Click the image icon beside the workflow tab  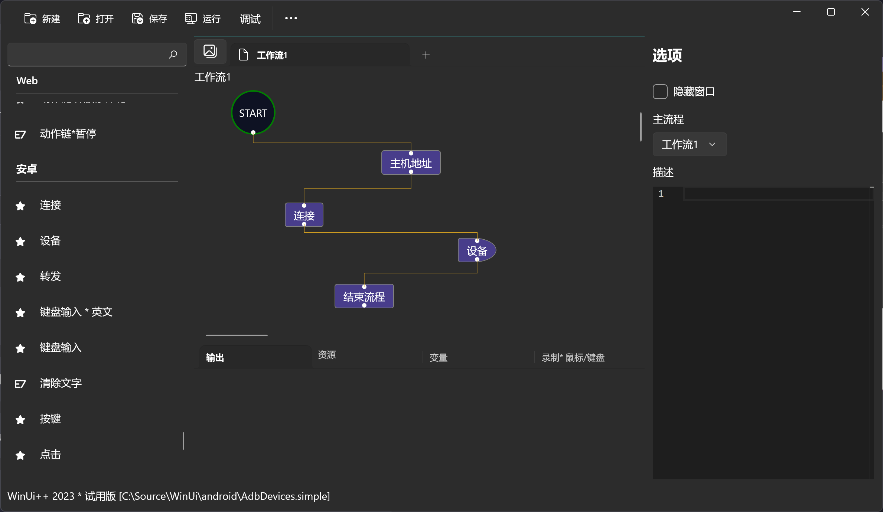210,51
